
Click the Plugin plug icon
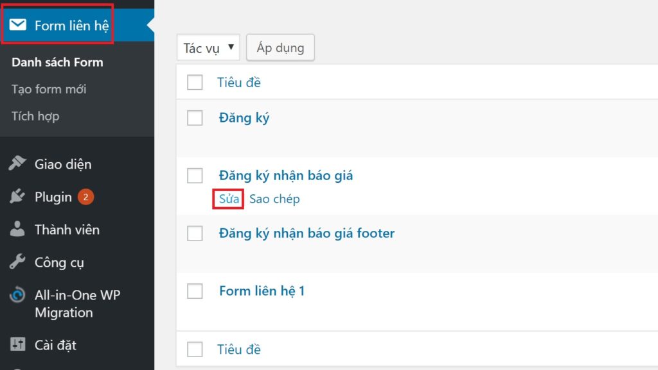(x=17, y=197)
